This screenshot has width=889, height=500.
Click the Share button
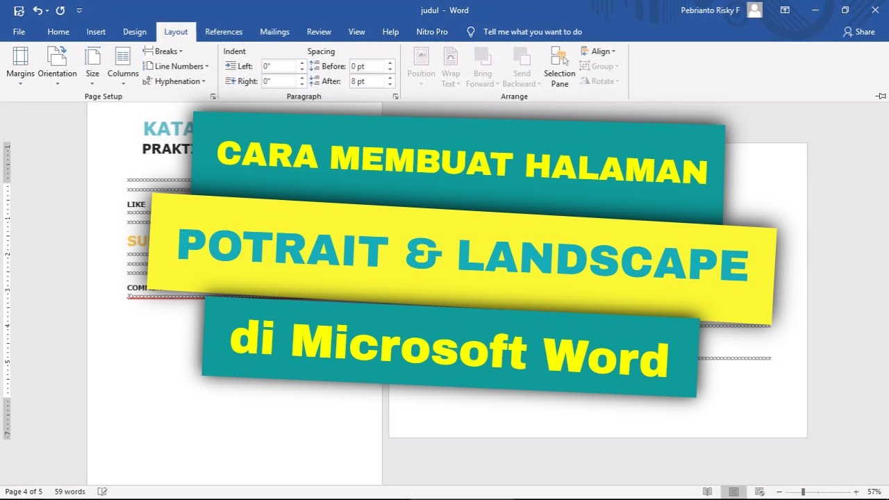click(858, 32)
